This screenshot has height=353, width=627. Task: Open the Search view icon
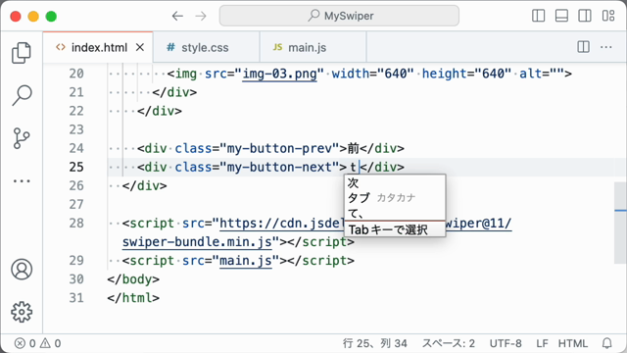[22, 95]
